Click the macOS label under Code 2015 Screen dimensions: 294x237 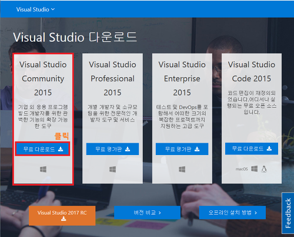pyautogui.click(x=242, y=169)
